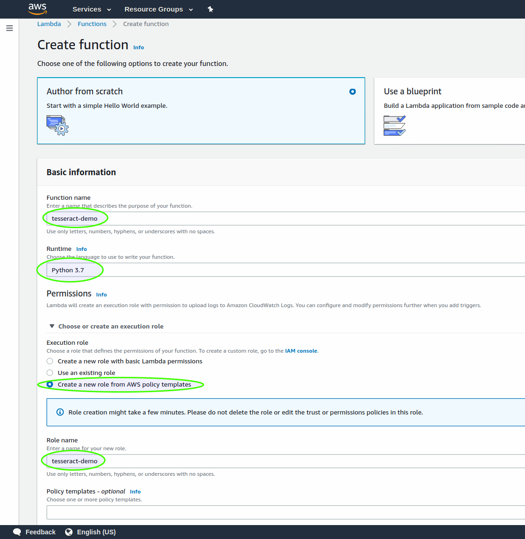Navigate to Functions via the breadcrumb
Screen dimensions: 525x539
(92, 24)
